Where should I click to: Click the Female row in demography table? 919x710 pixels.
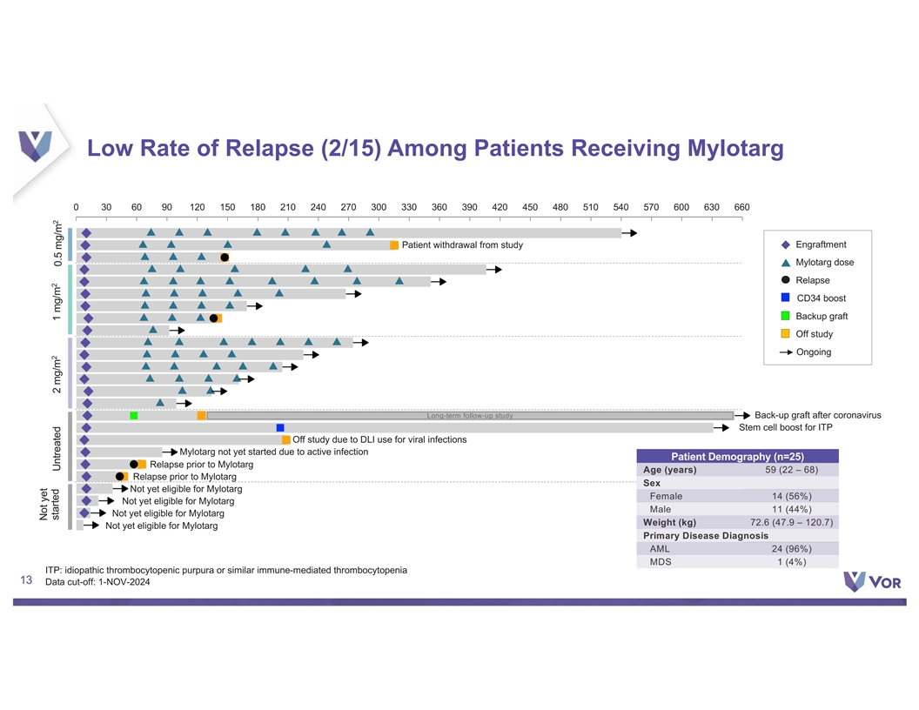(x=737, y=496)
